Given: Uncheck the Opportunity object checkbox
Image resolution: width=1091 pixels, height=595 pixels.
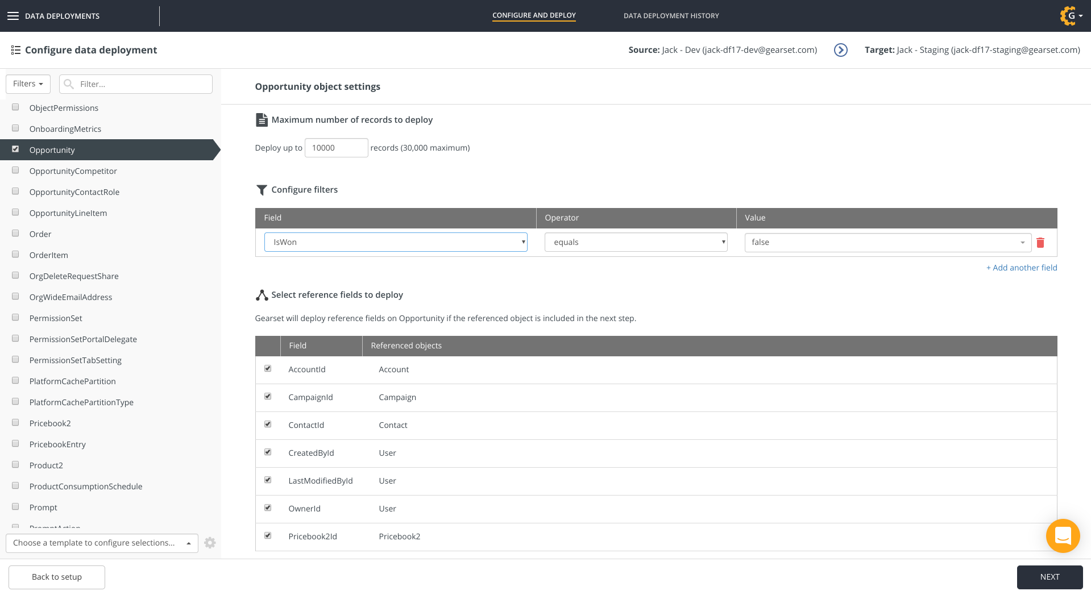Looking at the screenshot, I should (15, 149).
